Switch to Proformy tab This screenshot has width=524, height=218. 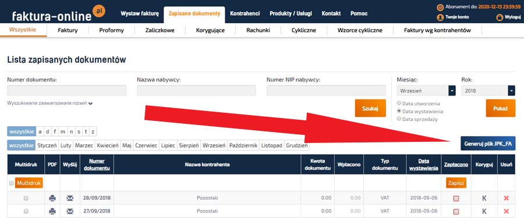(112, 30)
